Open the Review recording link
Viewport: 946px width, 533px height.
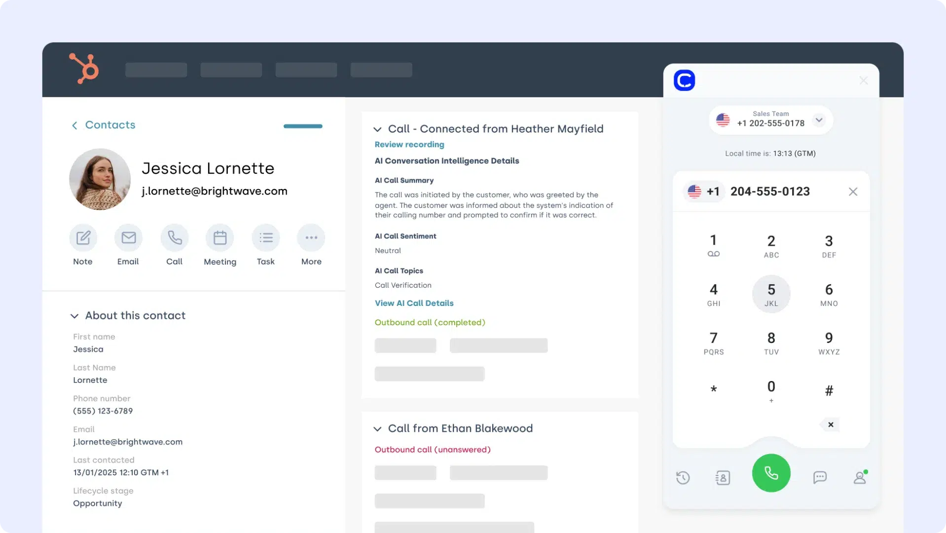tap(409, 145)
